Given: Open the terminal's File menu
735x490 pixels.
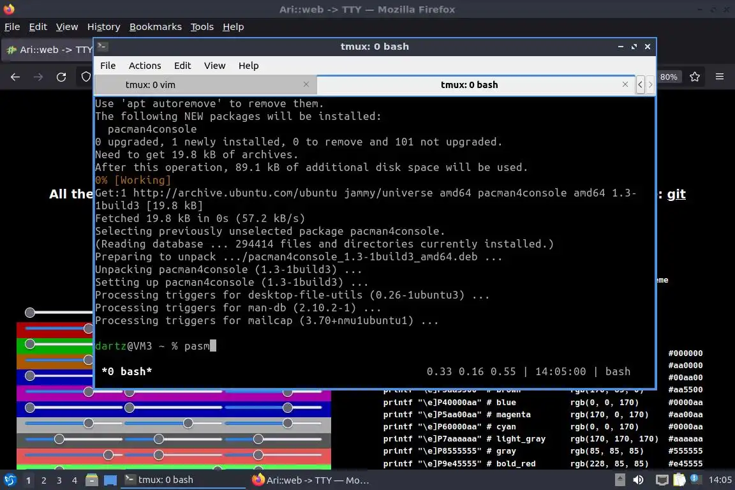Looking at the screenshot, I should pos(108,66).
